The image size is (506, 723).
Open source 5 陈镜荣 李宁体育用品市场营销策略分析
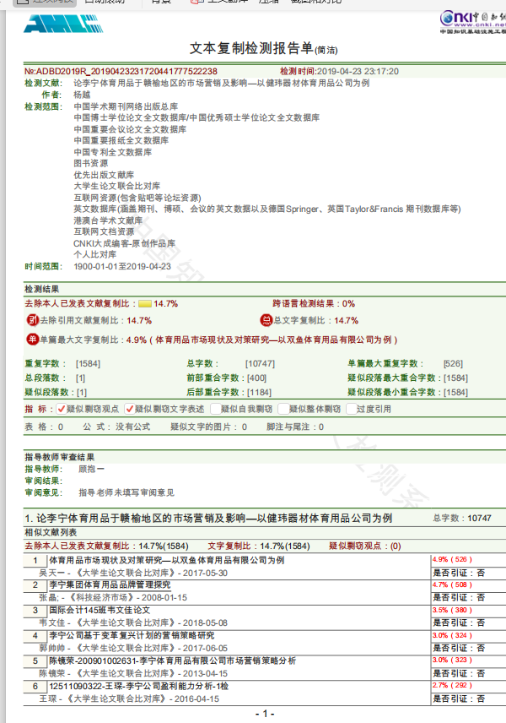click(173, 660)
